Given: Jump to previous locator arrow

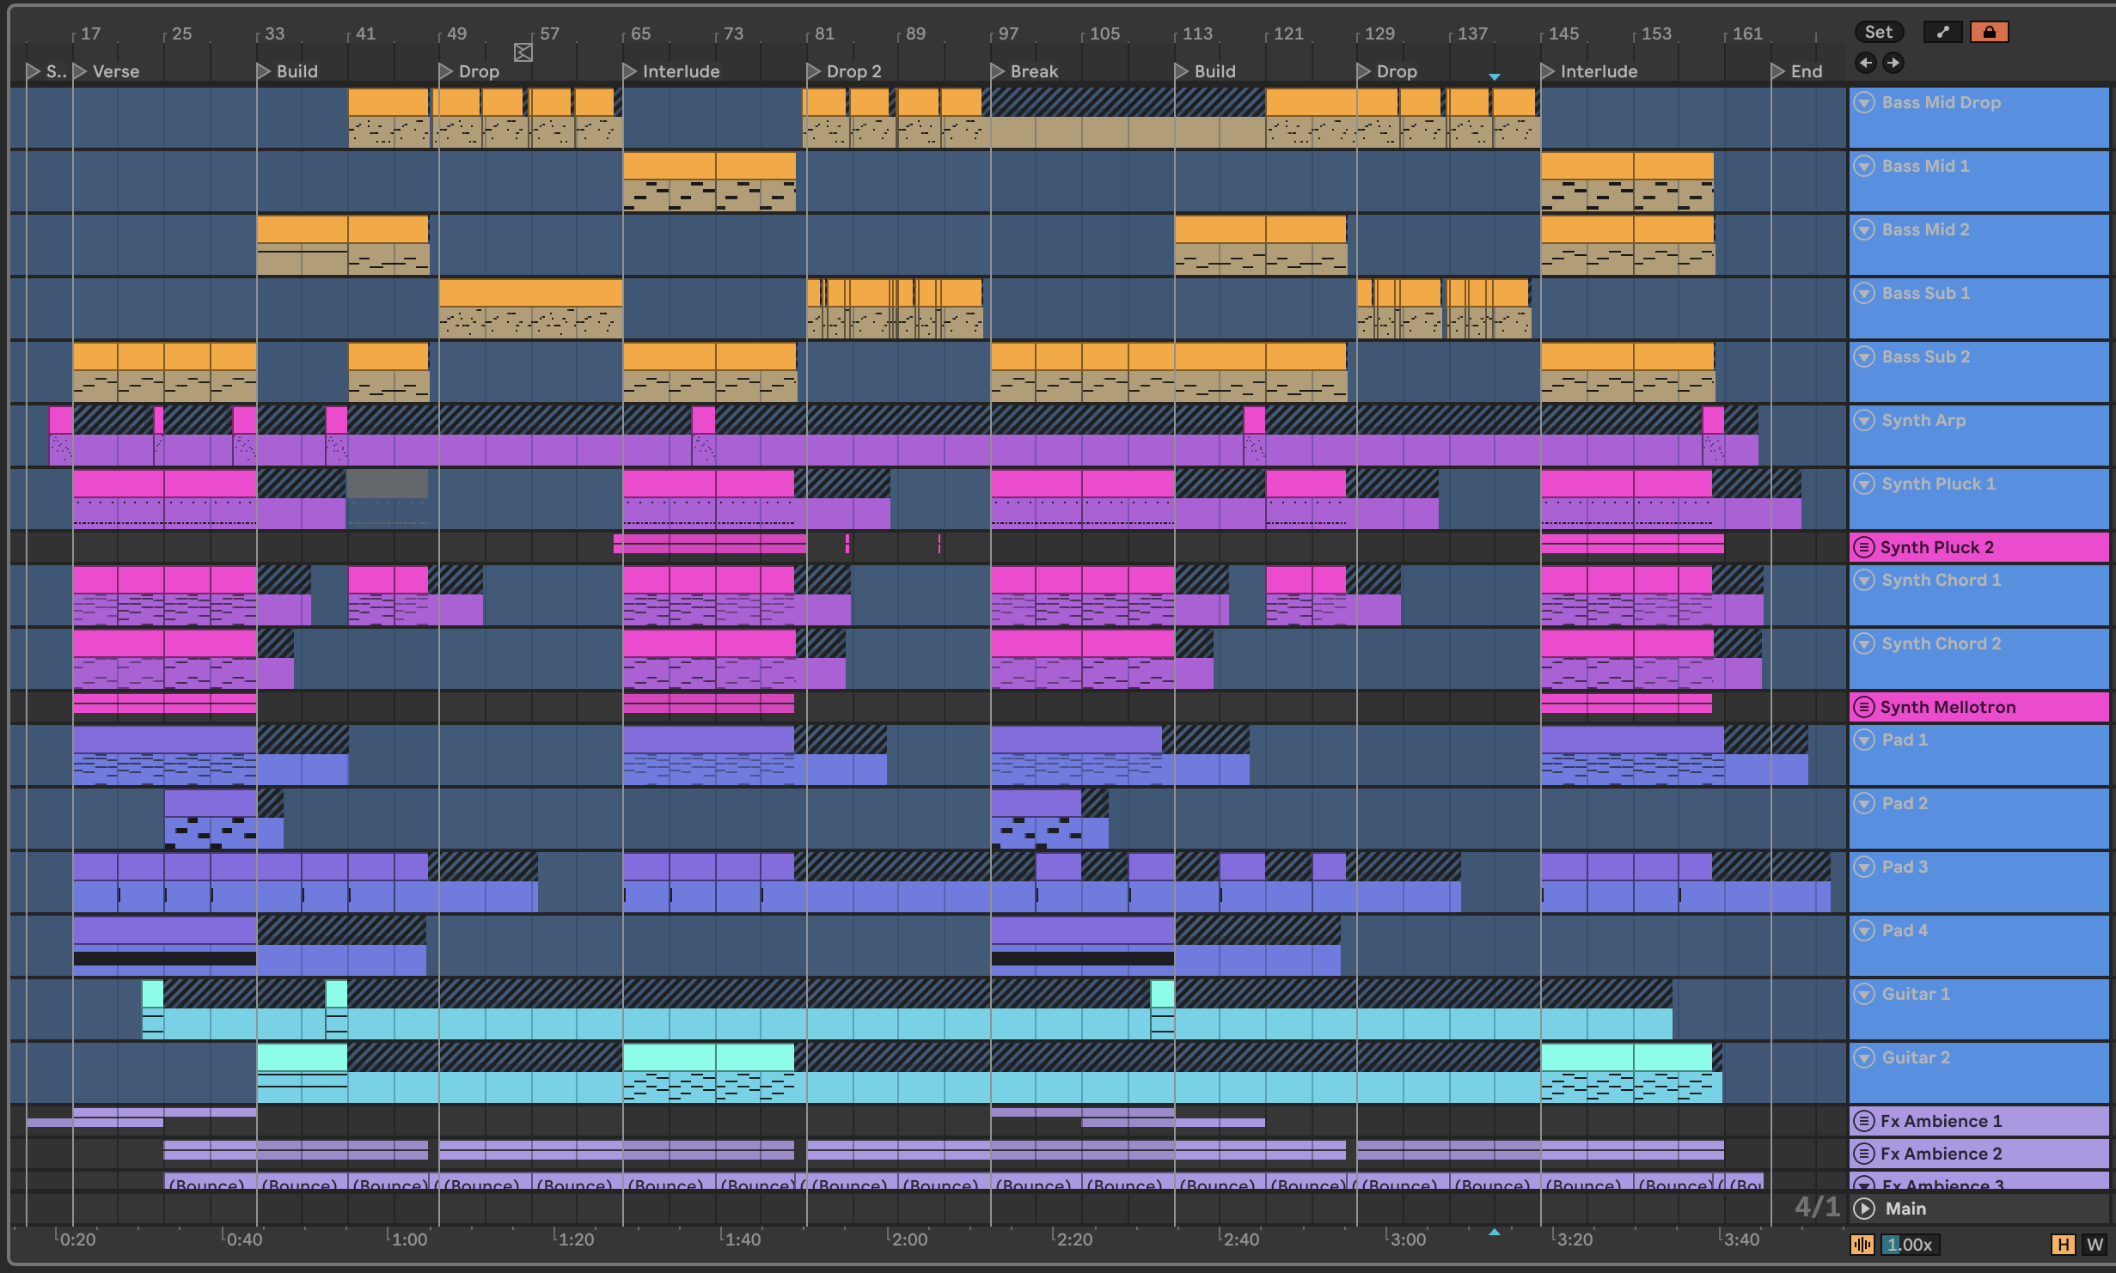Looking at the screenshot, I should coord(1865,63).
